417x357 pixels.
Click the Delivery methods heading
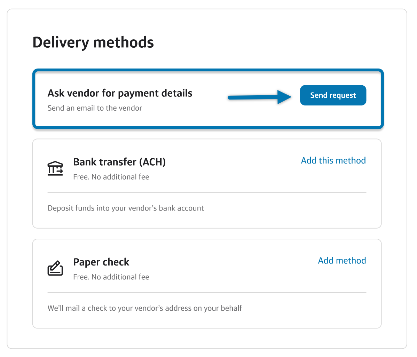(x=93, y=42)
